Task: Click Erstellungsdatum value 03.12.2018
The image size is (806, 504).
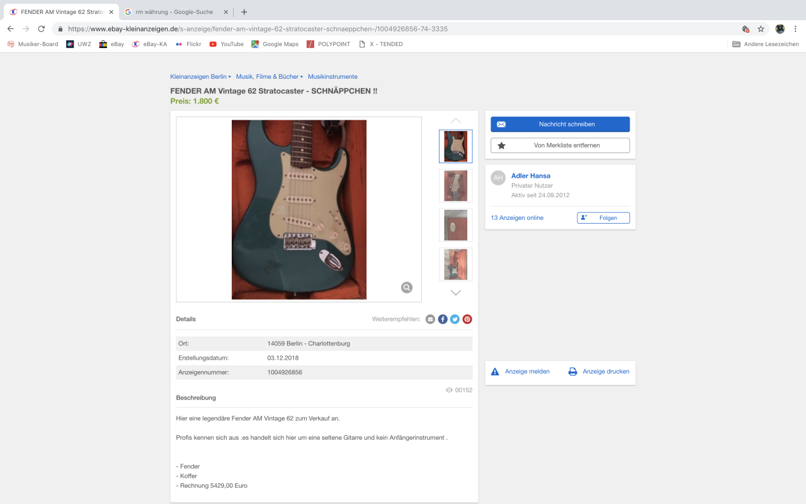Action: 283,358
